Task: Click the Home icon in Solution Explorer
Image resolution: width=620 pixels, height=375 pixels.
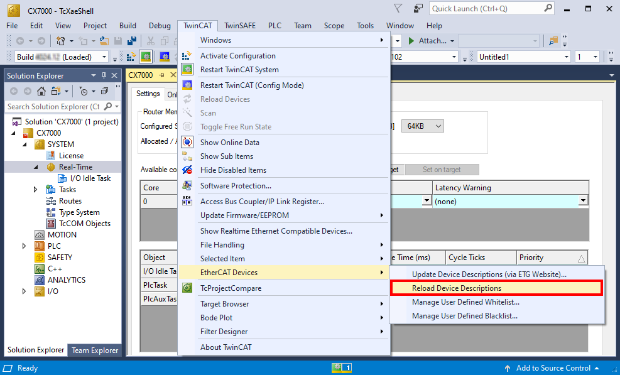Action: point(41,91)
